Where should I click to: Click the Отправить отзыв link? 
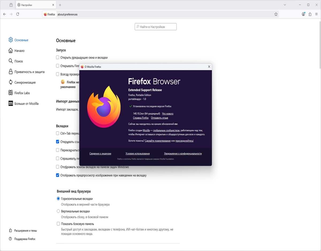point(159,118)
